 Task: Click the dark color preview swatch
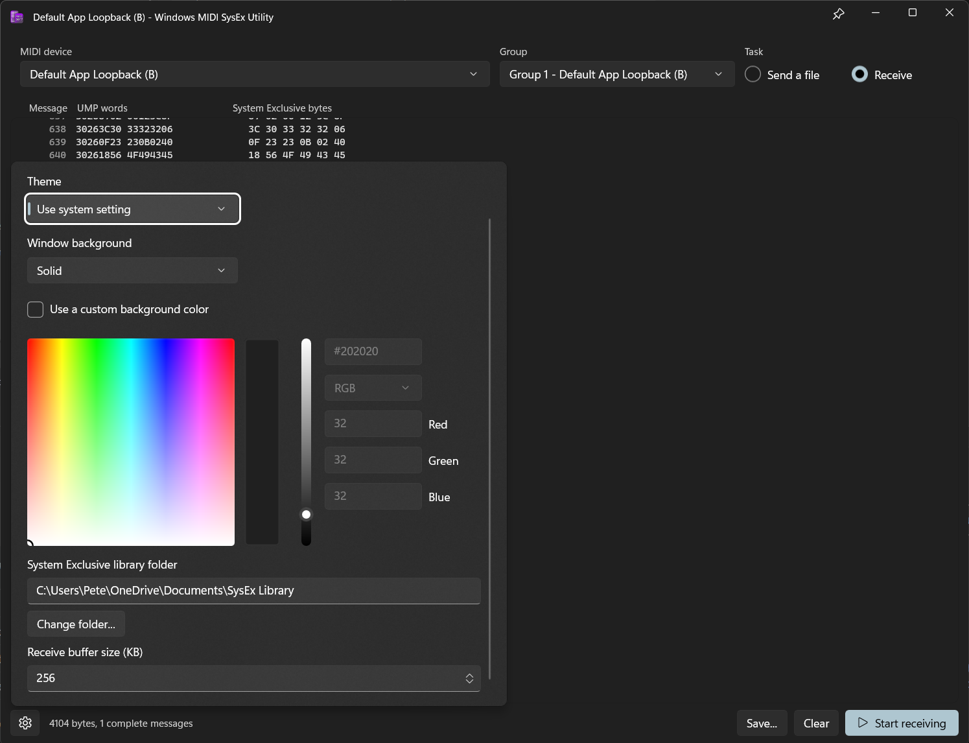coord(262,442)
